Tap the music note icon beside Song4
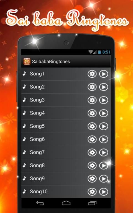The height and width of the screenshot is (213, 133). point(24,113)
